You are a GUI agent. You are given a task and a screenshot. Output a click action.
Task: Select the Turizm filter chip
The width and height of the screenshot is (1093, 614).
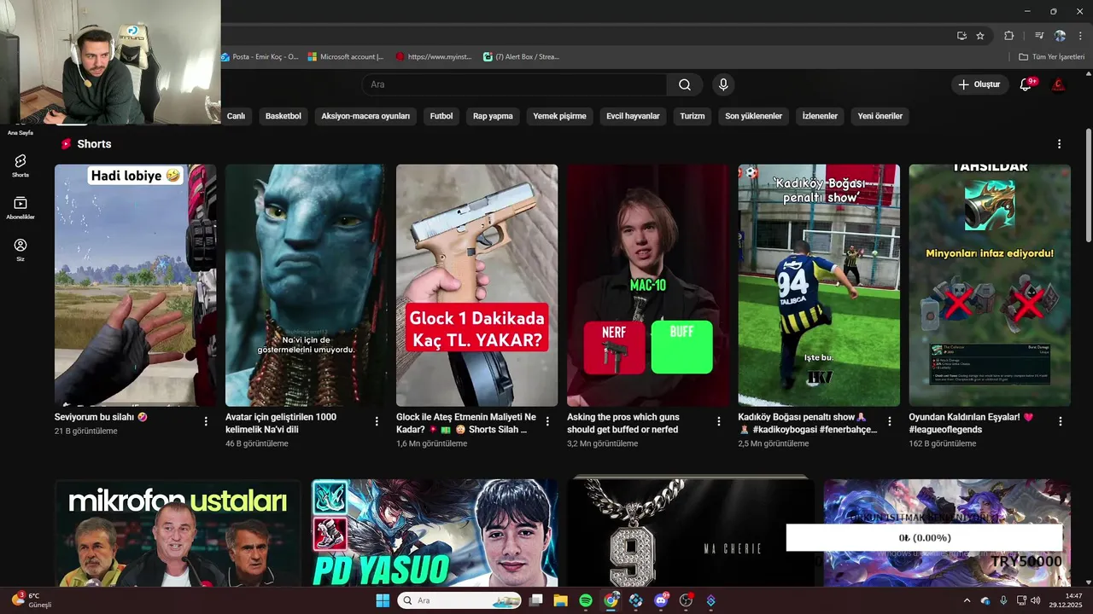pyautogui.click(x=693, y=116)
